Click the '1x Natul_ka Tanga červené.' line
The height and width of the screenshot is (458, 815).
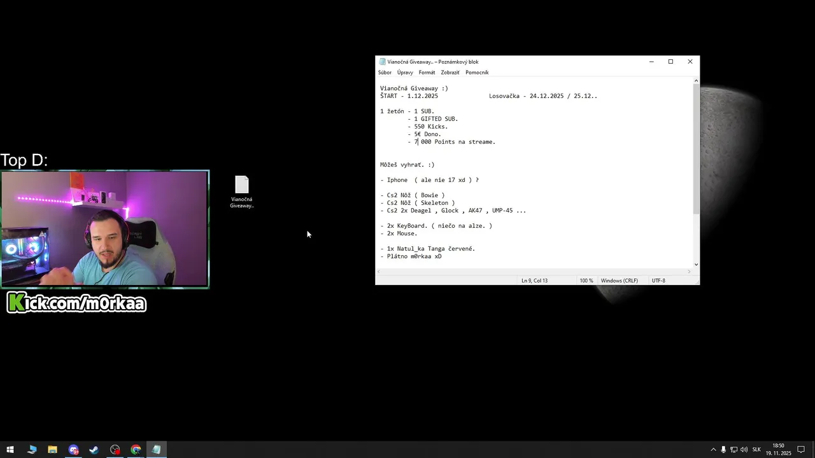428,249
